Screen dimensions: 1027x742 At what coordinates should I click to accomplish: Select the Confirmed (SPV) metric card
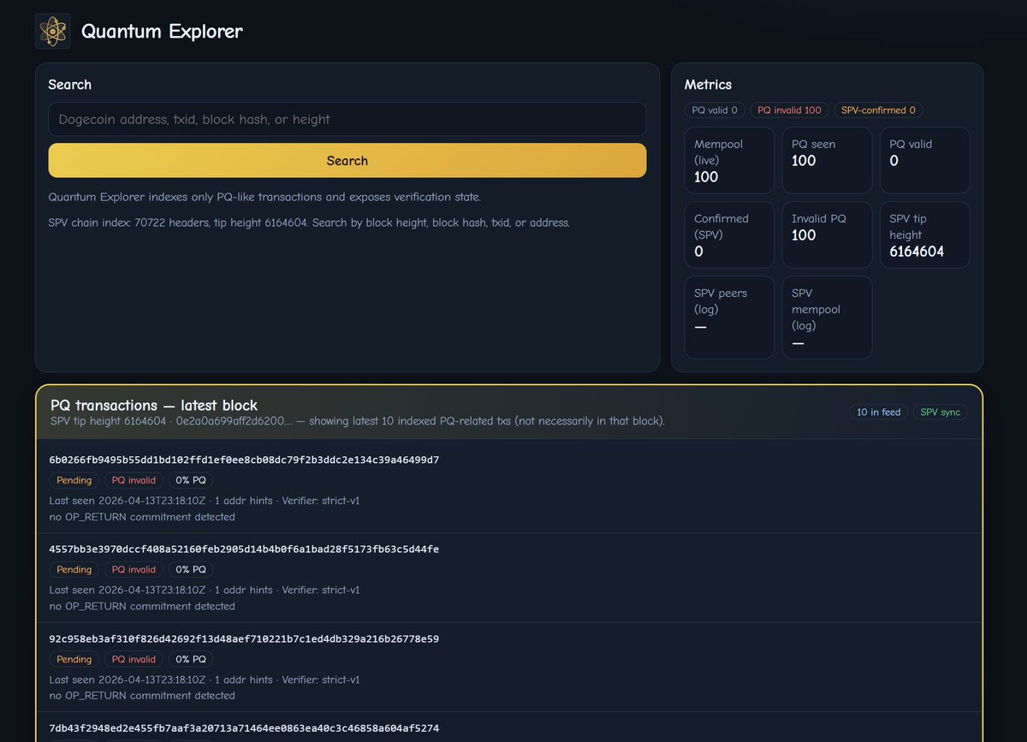729,235
